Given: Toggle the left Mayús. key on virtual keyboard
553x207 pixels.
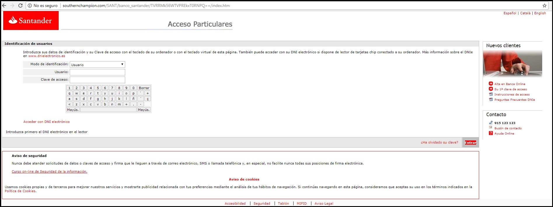Looking at the screenshot, I should [73, 110].
